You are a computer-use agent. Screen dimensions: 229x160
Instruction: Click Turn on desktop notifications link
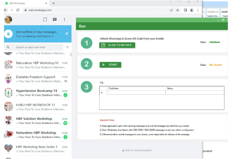[34, 36]
